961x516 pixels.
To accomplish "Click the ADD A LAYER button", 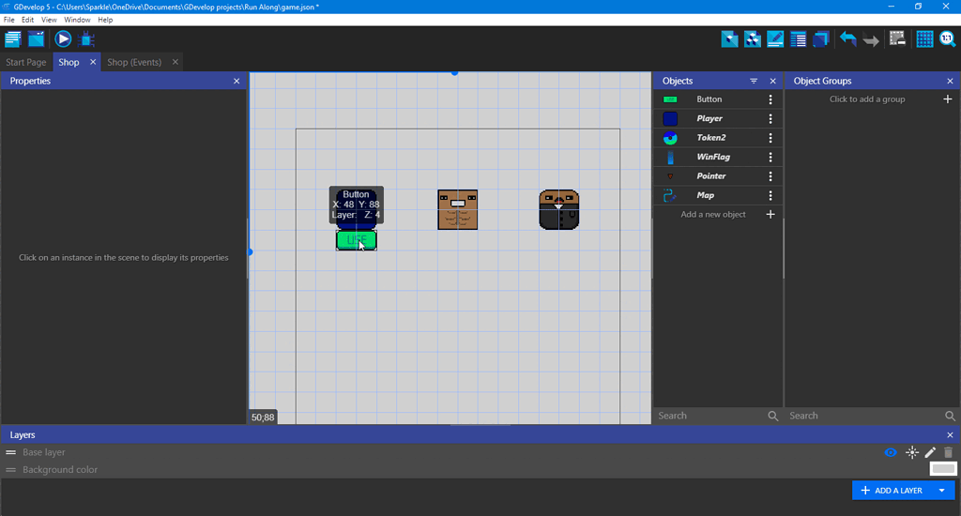I will [x=892, y=491].
